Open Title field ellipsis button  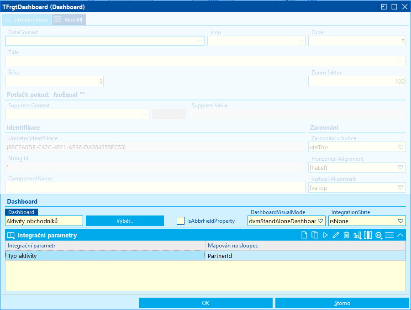(401, 61)
